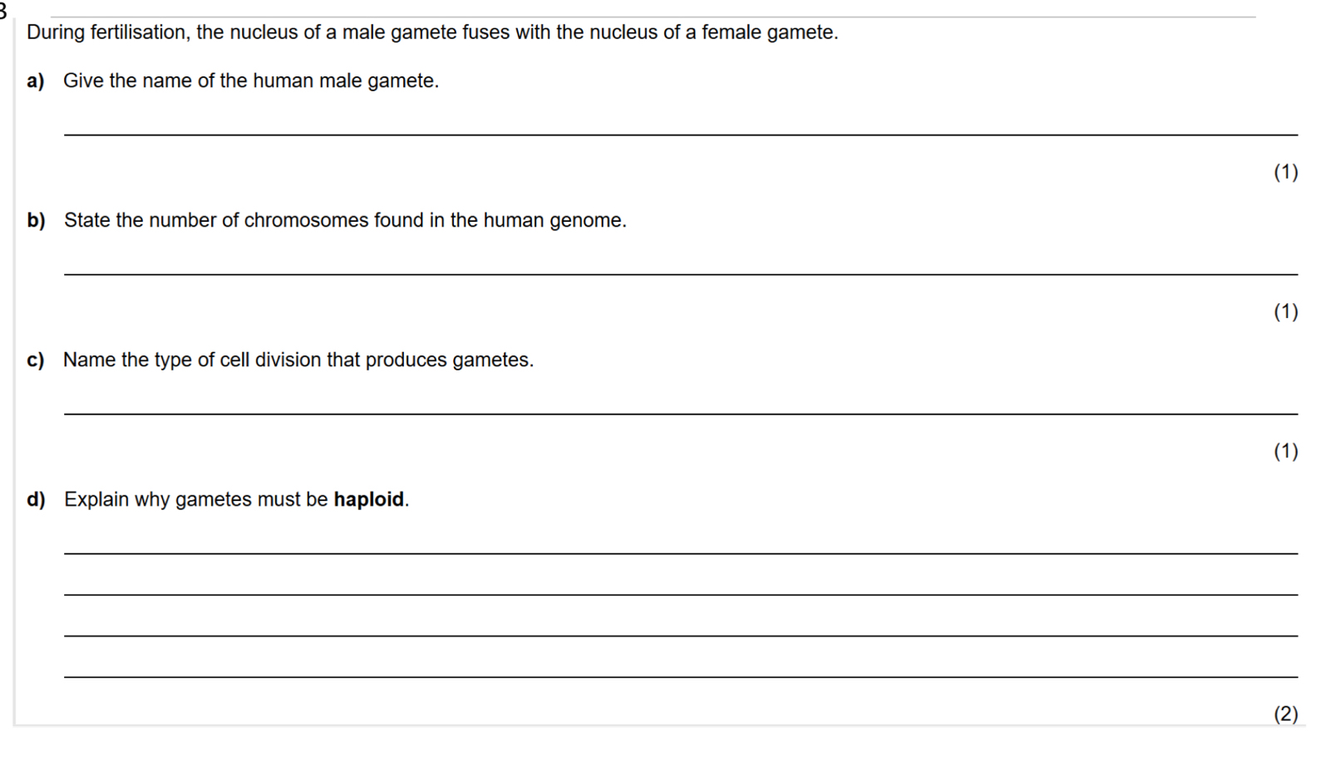Click the a) question label
The height and width of the screenshot is (760, 1335).
[35, 81]
